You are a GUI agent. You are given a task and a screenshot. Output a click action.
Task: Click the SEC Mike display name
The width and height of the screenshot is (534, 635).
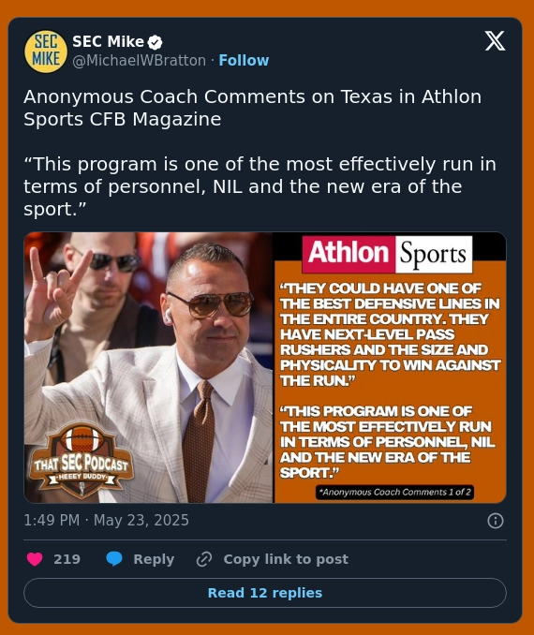point(108,42)
